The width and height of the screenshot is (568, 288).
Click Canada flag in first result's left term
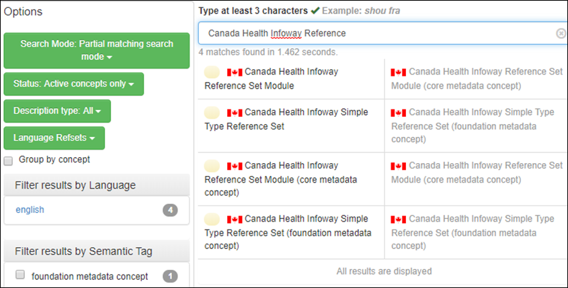tap(235, 73)
